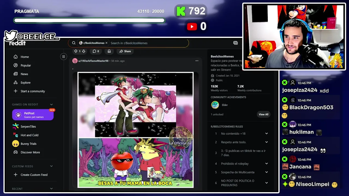
Task: Click the Popular arrow icon
Action: [x=16, y=65]
